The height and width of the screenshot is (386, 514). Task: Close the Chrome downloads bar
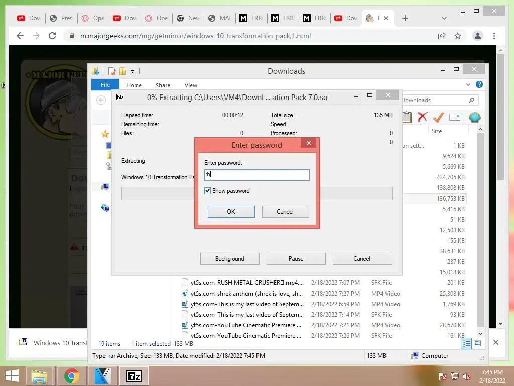[x=495, y=342]
